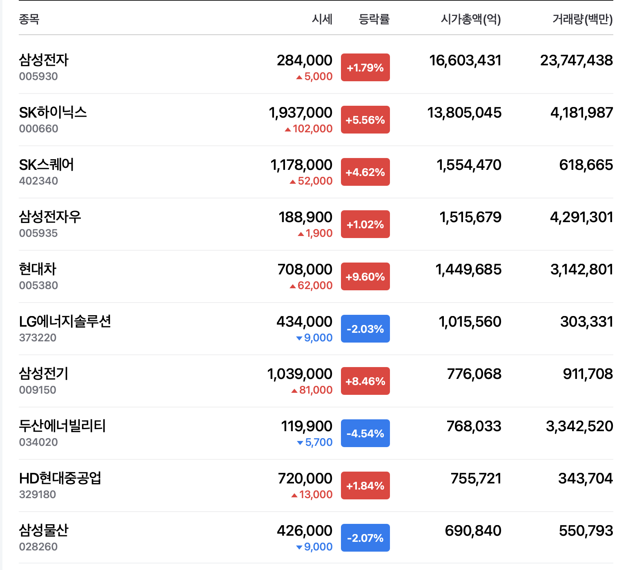Click the 거래량(백만) column header
628x570 pixels.
(583, 19)
